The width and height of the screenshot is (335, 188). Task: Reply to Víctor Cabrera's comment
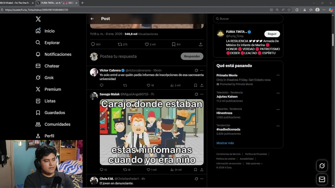pyautogui.click(x=102, y=85)
